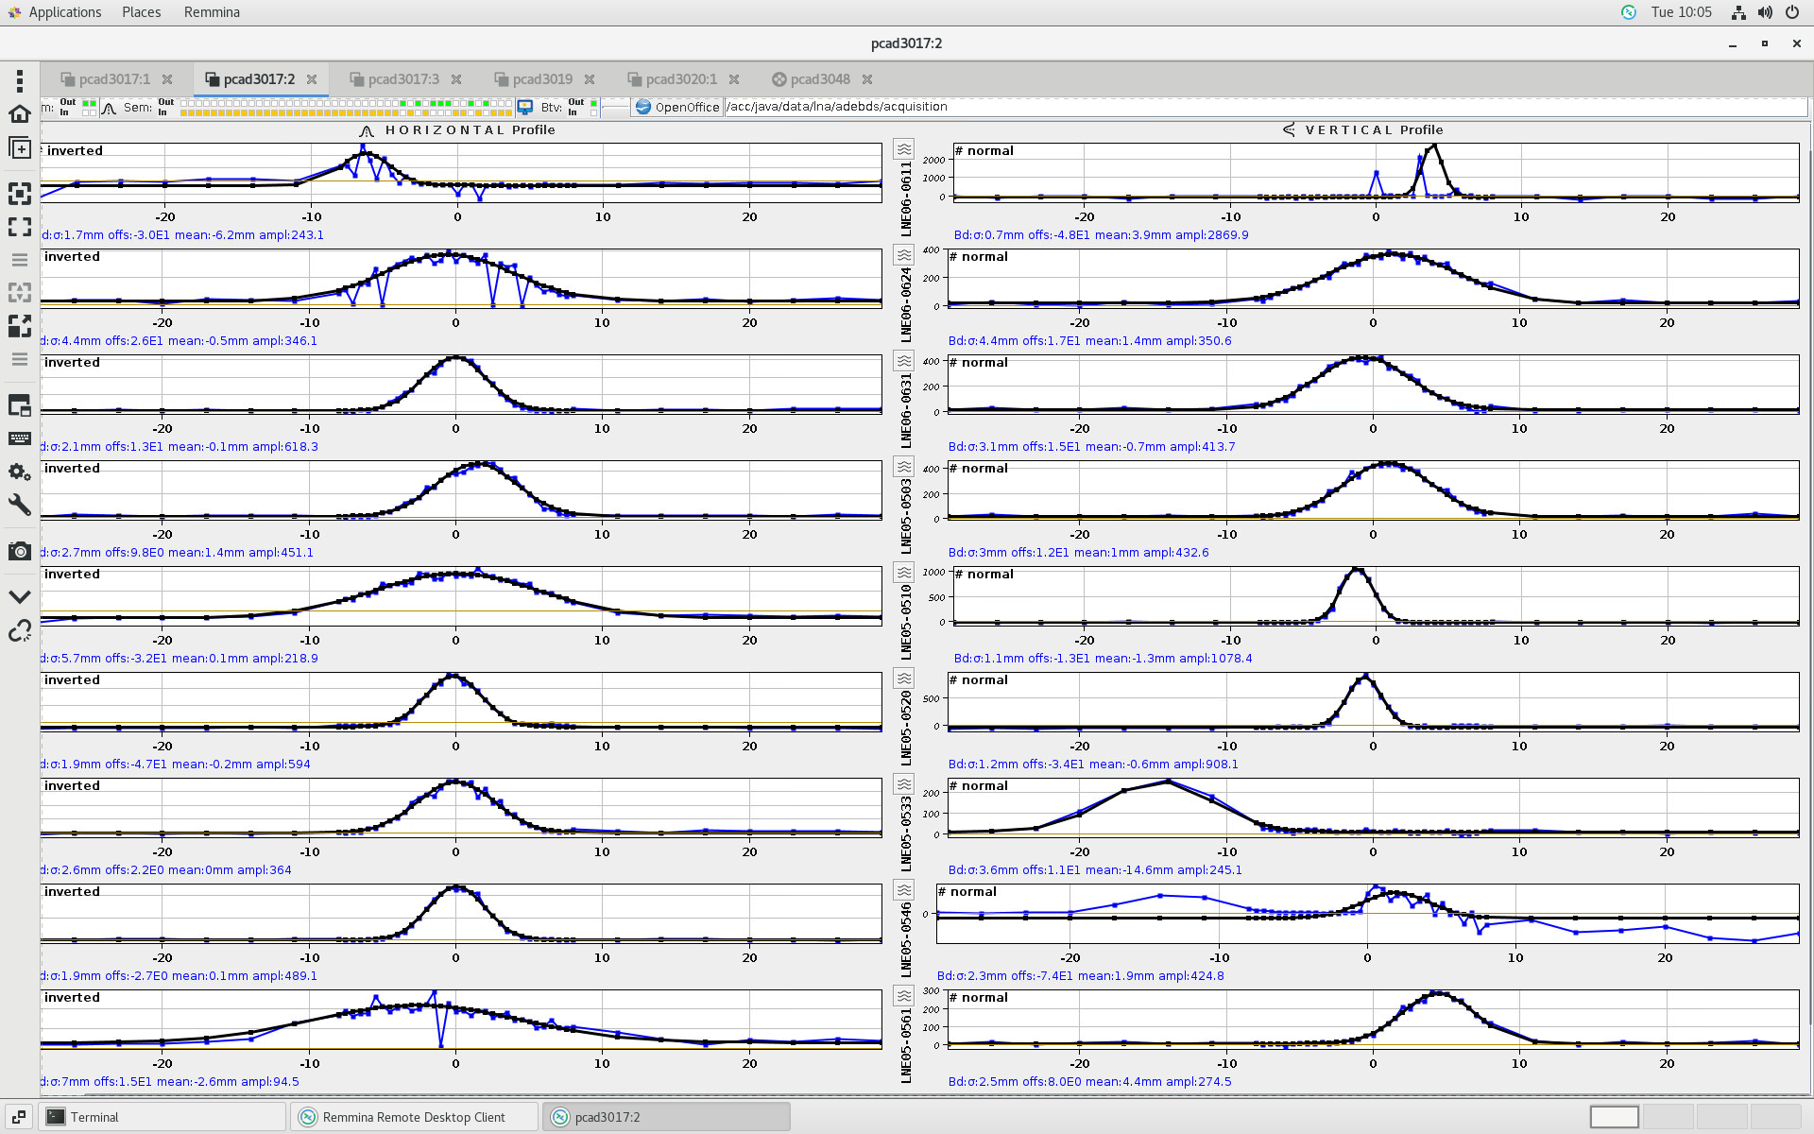Viewport: 1814px width, 1134px height.
Task: Click the home icon in sidebar
Action: click(19, 114)
